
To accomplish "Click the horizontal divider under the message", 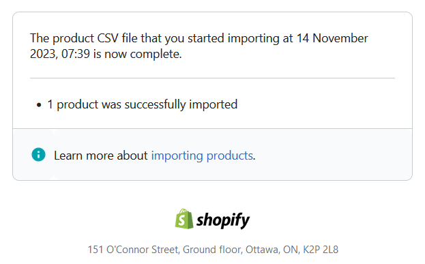I will 212,78.
